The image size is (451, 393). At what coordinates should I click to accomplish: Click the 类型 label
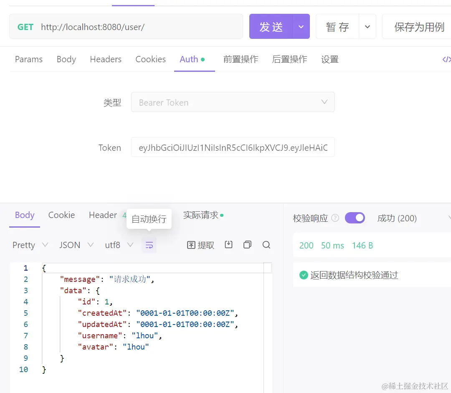click(x=112, y=102)
